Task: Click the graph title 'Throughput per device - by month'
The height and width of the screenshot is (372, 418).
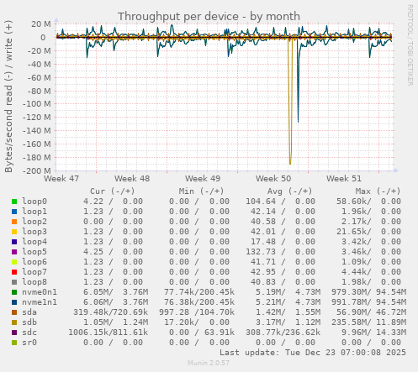Action: click(209, 17)
